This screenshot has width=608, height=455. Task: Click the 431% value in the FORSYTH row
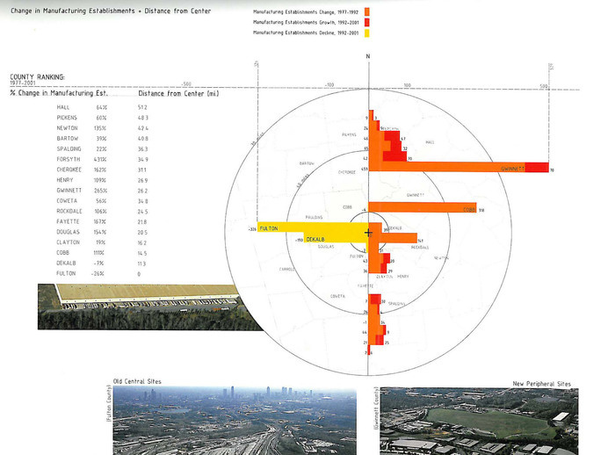[100, 159]
